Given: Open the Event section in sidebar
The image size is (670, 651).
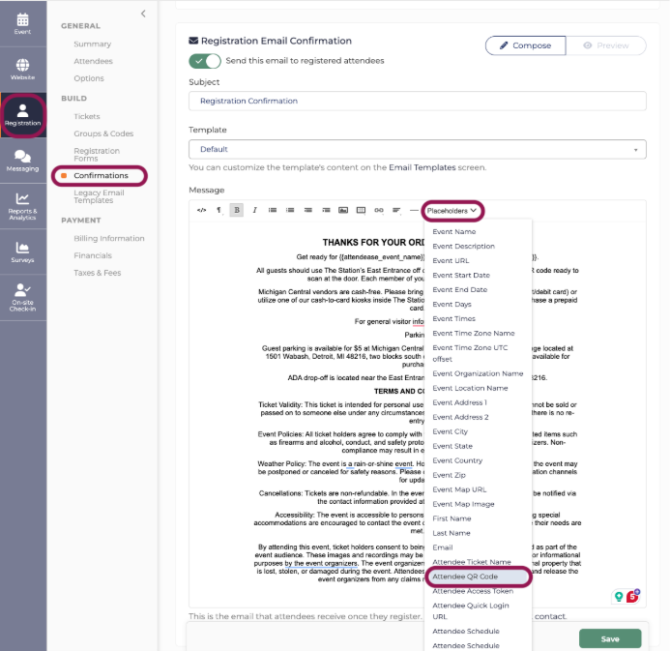Looking at the screenshot, I should [22, 24].
